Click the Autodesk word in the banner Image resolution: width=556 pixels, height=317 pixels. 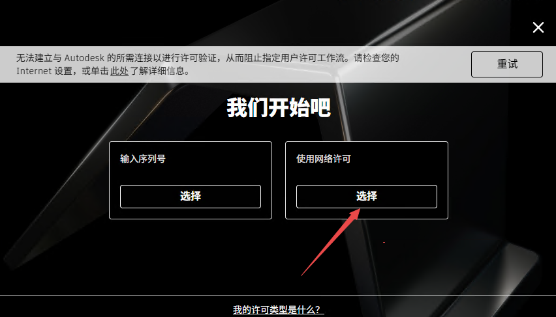tap(84, 58)
